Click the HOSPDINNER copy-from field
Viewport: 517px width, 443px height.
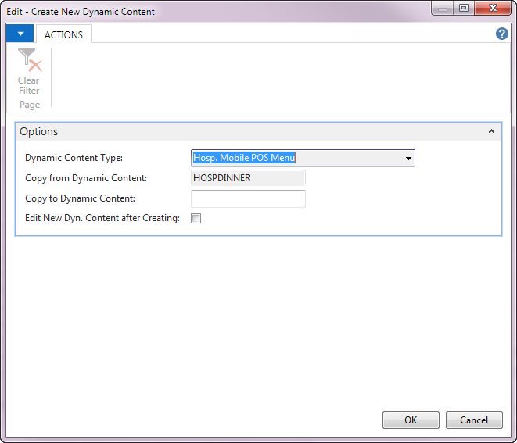[248, 178]
